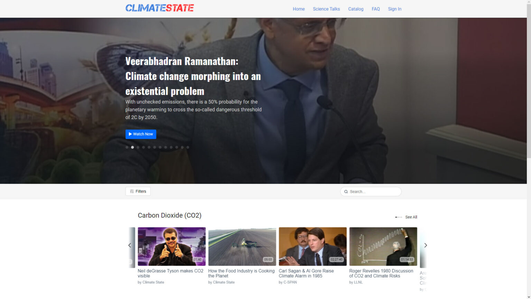This screenshot has width=531, height=299.
Task: Click the search magnifier icon
Action: (x=346, y=192)
